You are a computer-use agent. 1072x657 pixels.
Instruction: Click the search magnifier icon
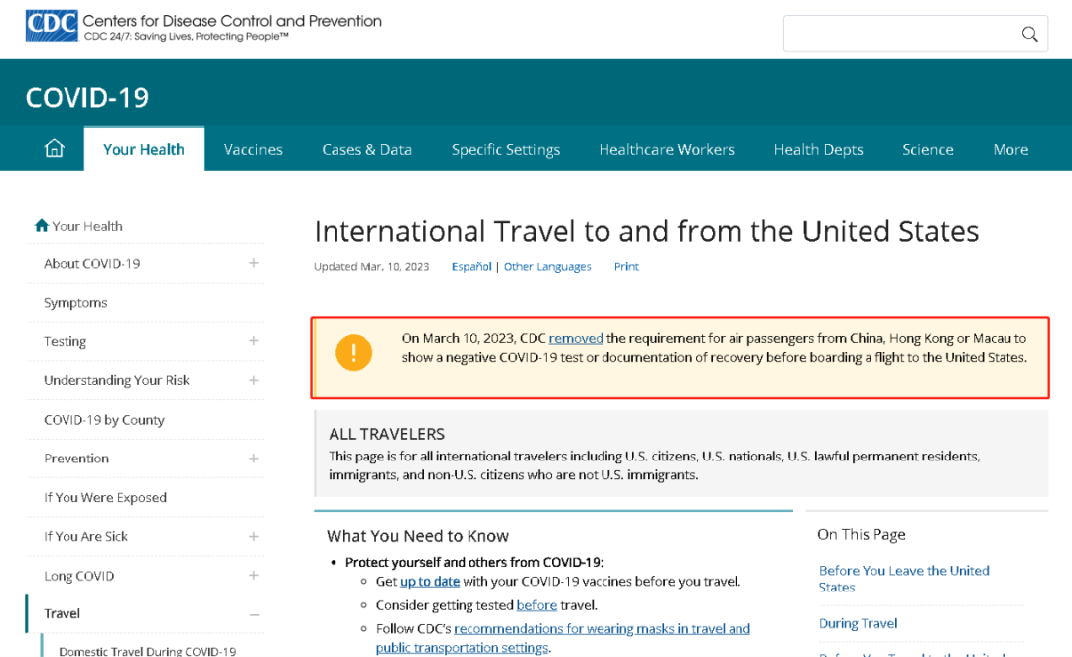tap(1029, 34)
